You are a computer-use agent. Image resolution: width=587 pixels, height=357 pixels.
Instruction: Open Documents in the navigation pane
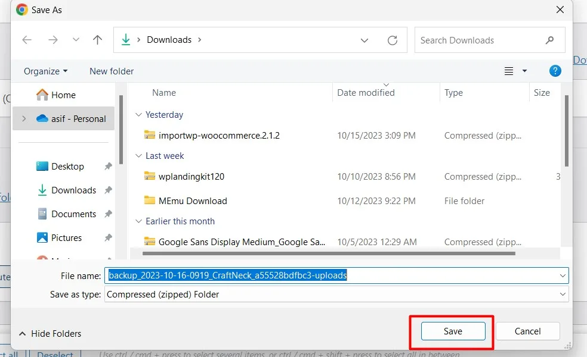pos(67,214)
